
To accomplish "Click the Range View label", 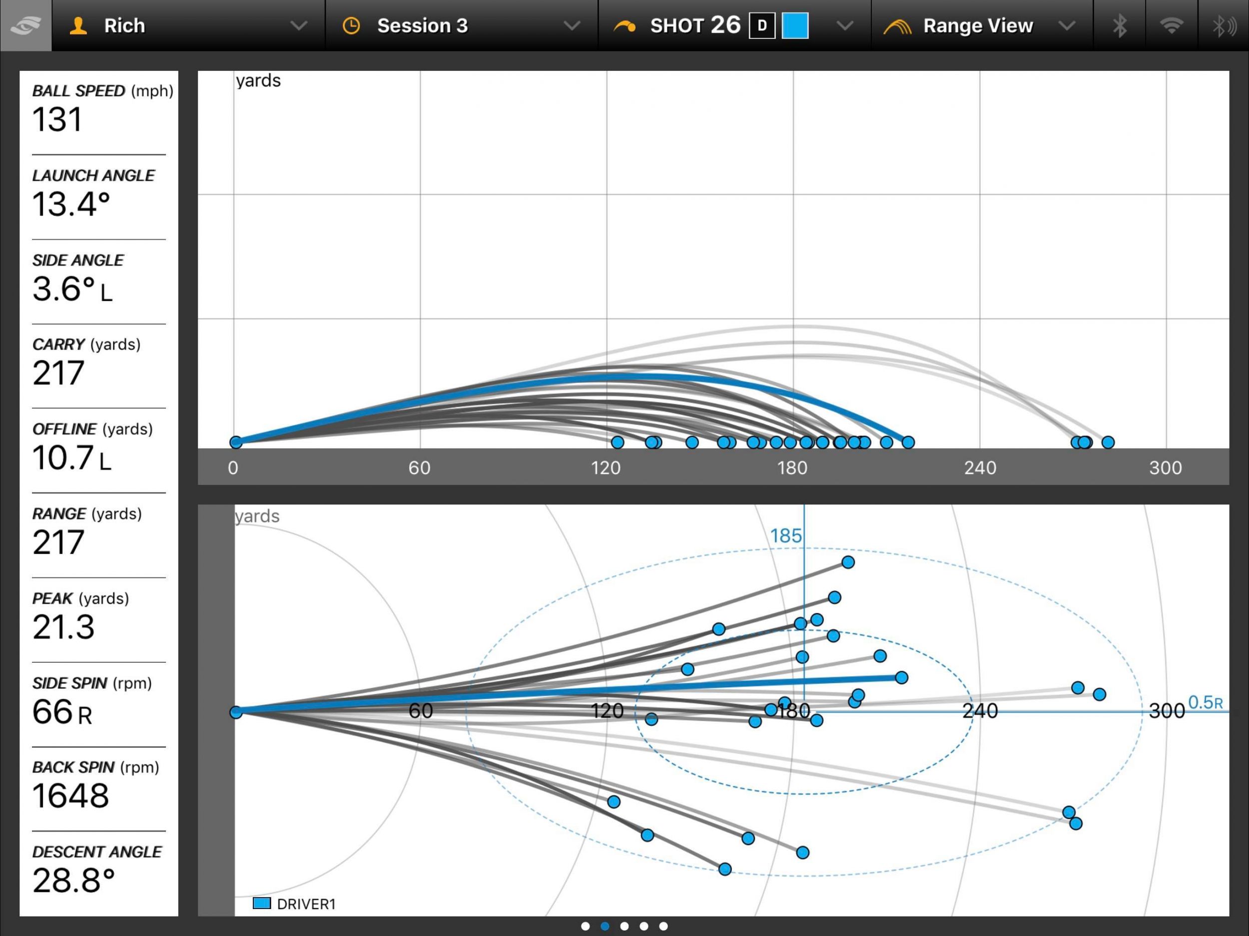I will tap(978, 25).
